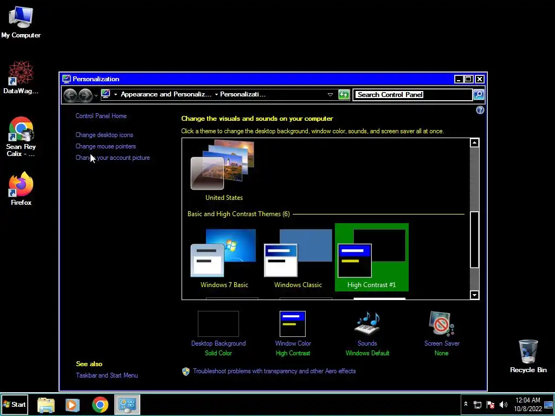Open the recent pages dropdown arrow
Image resolution: width=555 pixels, height=416 pixels.
pos(96,95)
